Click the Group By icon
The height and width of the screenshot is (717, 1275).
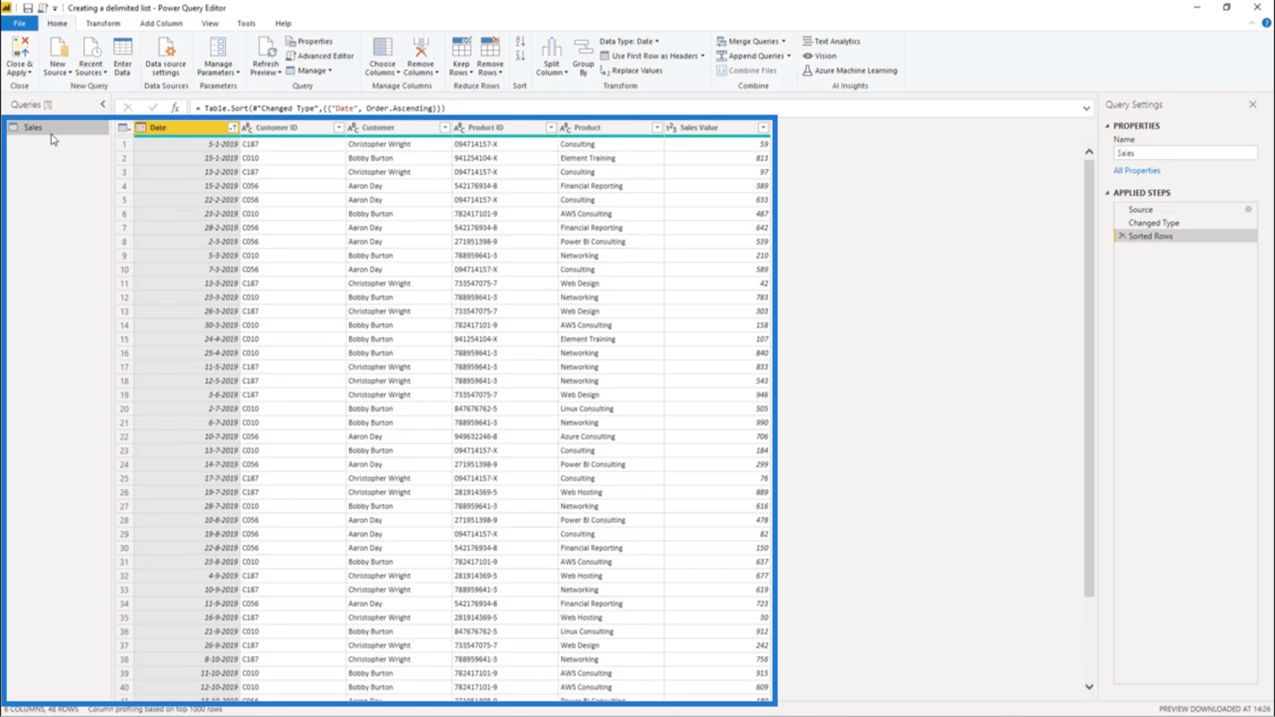583,49
